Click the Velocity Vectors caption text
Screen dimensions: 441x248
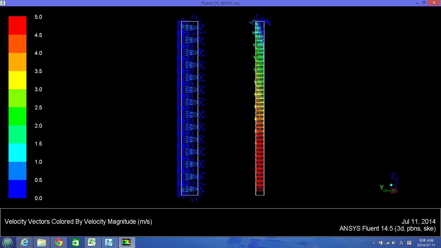pos(78,222)
